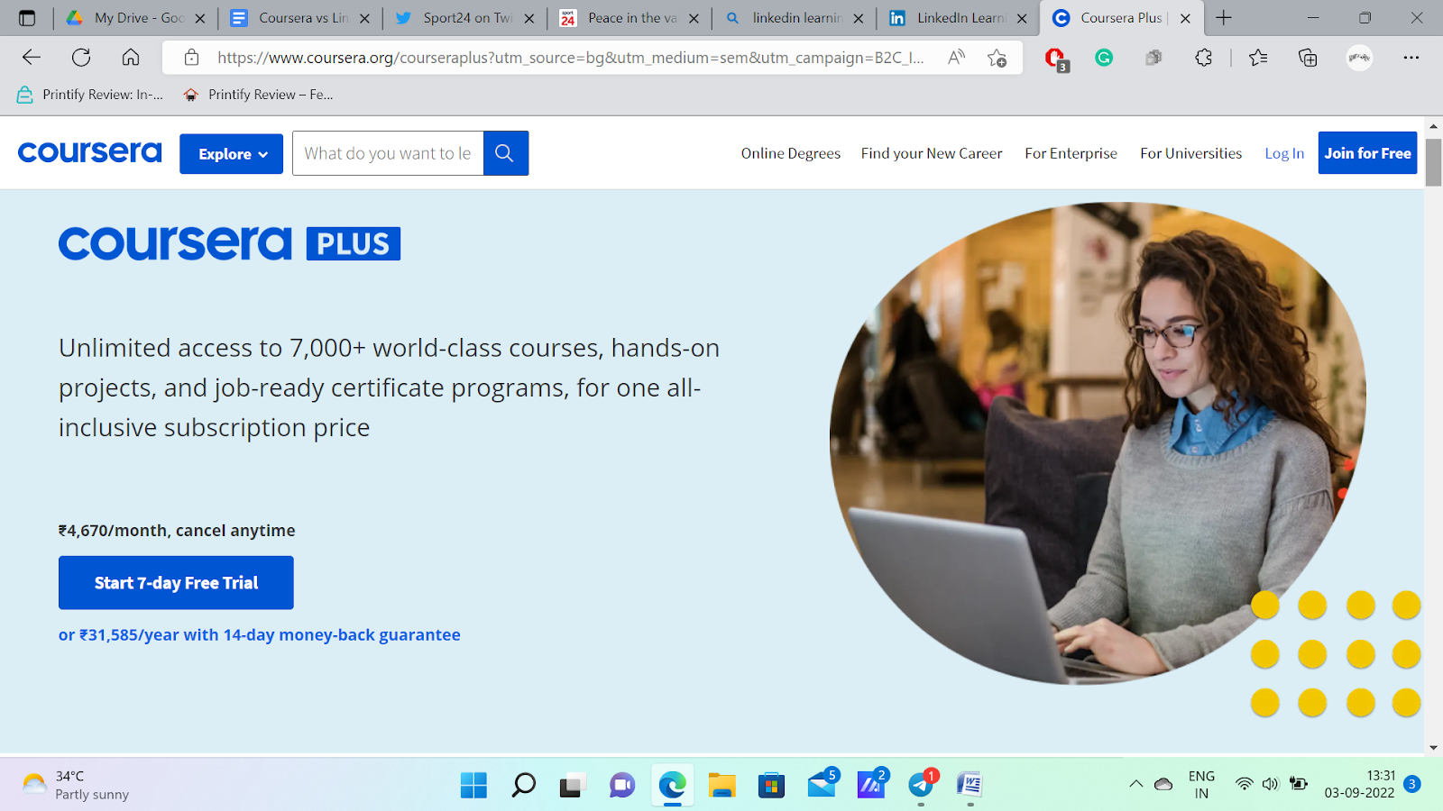Click the Coursera search input field
This screenshot has width=1443, height=811.
click(x=388, y=153)
